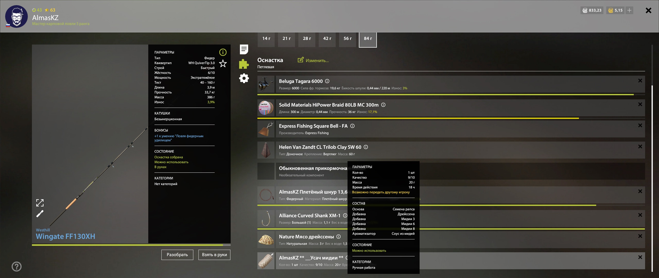Click the Curved Shank hook thumbnail

pyautogui.click(x=266, y=219)
